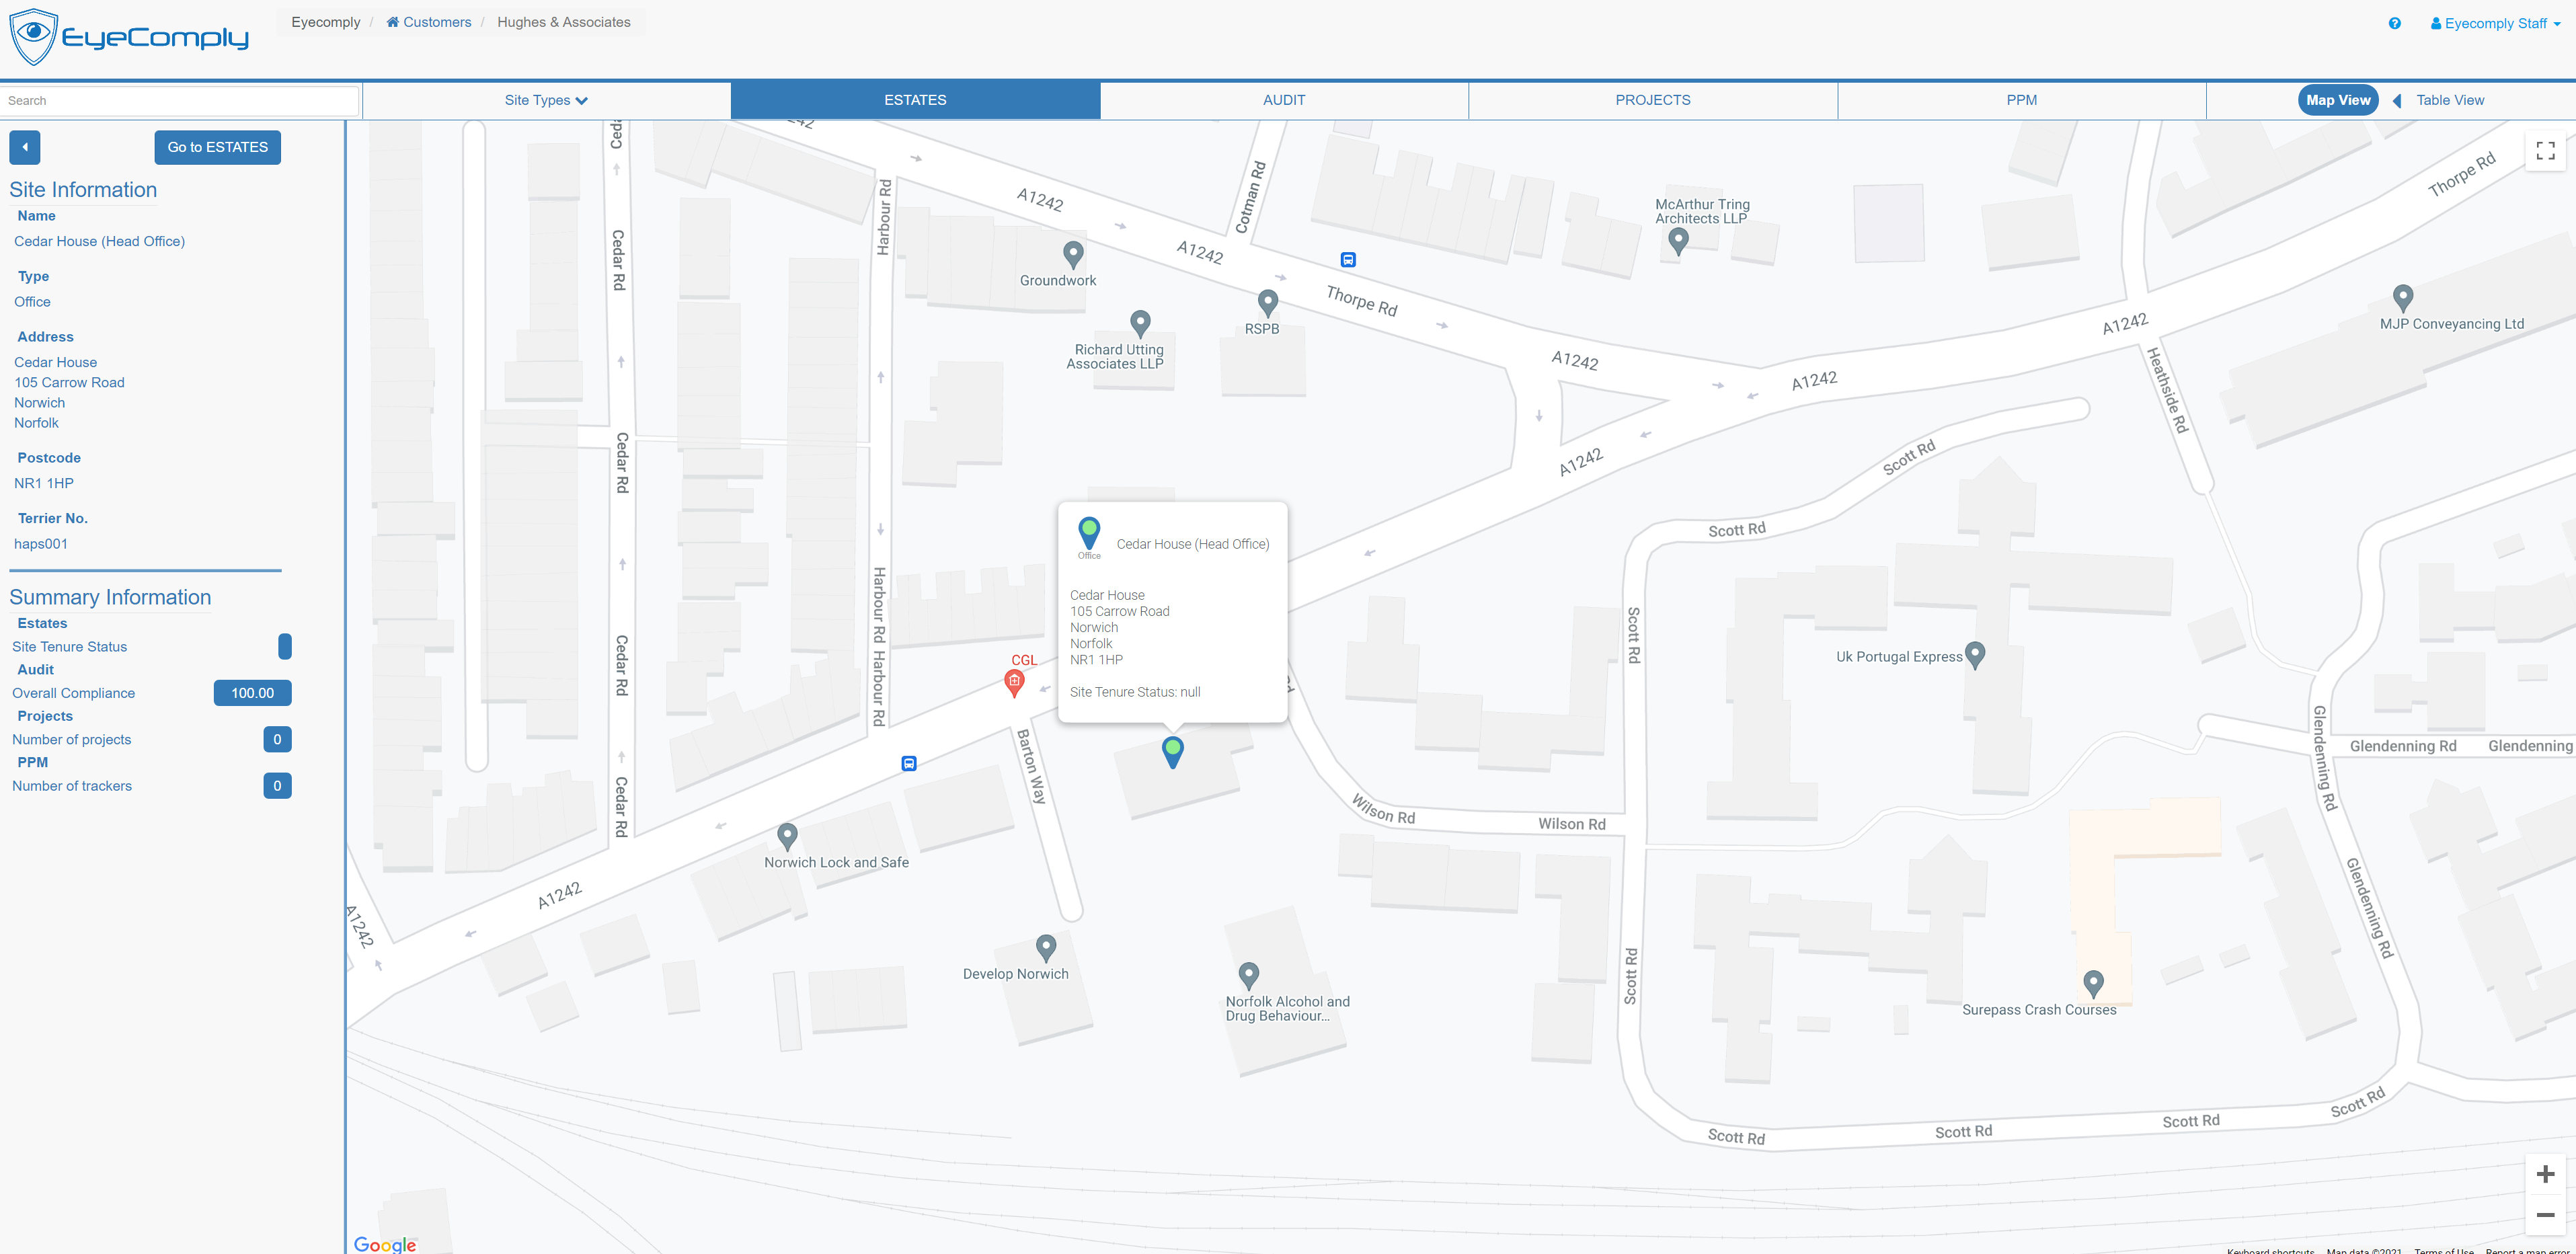Image resolution: width=2576 pixels, height=1254 pixels.
Task: Click the red CGL map pin
Action: [x=1014, y=682]
